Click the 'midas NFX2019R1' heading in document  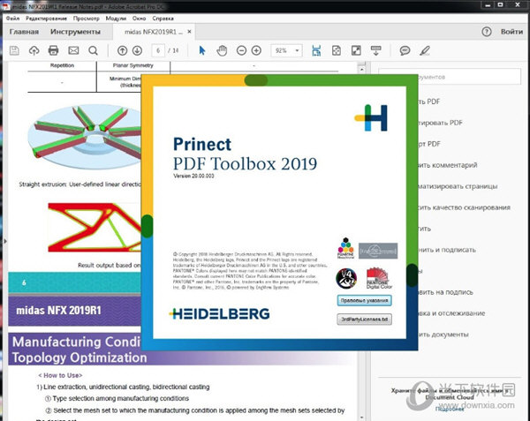[58, 311]
